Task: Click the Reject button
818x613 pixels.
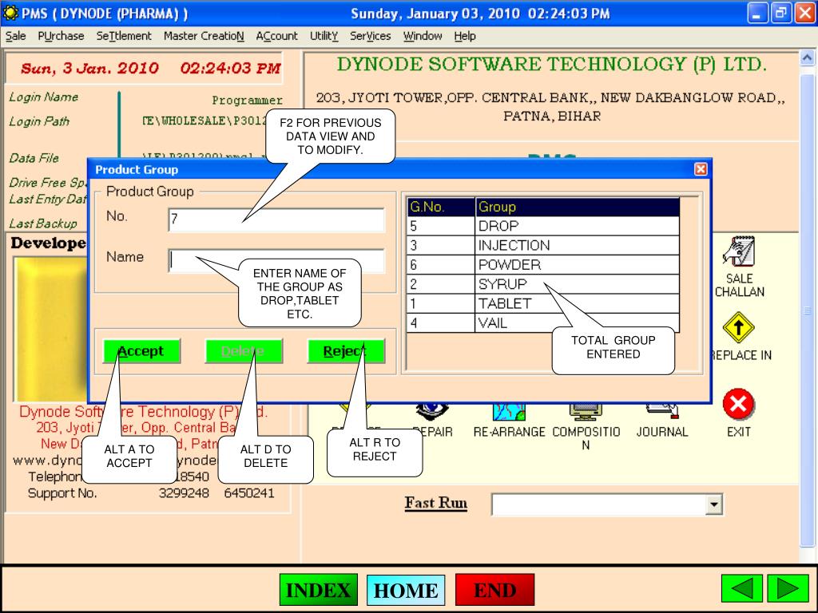Action: point(346,351)
